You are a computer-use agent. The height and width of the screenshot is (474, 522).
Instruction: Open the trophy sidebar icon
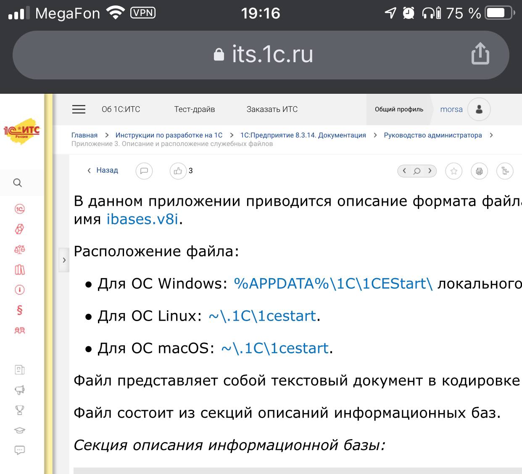pyautogui.click(x=20, y=410)
